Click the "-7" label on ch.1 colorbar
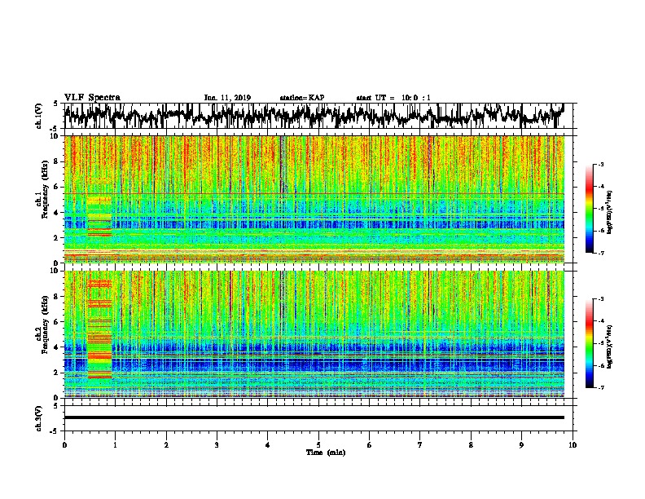 pyautogui.click(x=601, y=253)
